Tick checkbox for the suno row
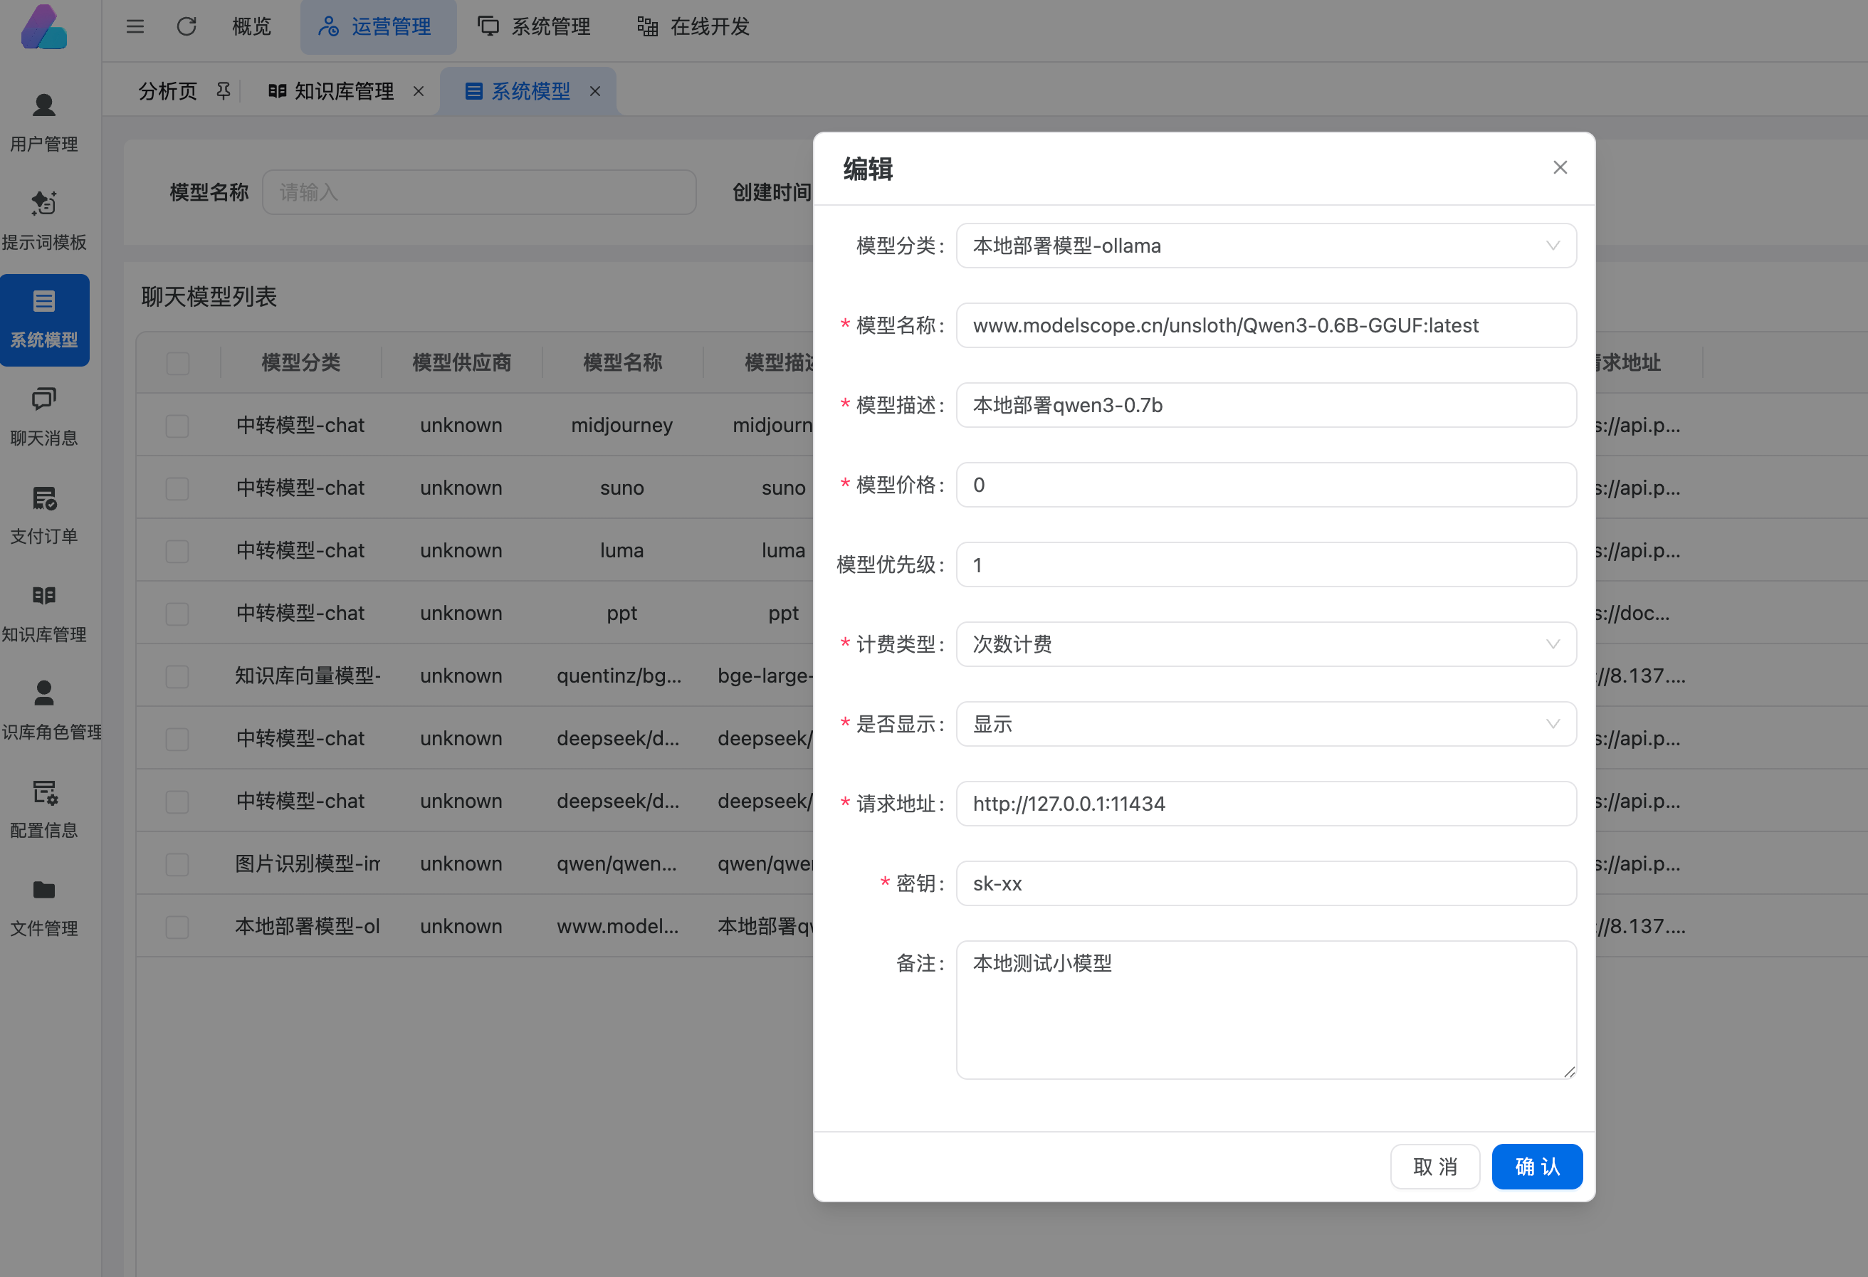 click(x=178, y=488)
